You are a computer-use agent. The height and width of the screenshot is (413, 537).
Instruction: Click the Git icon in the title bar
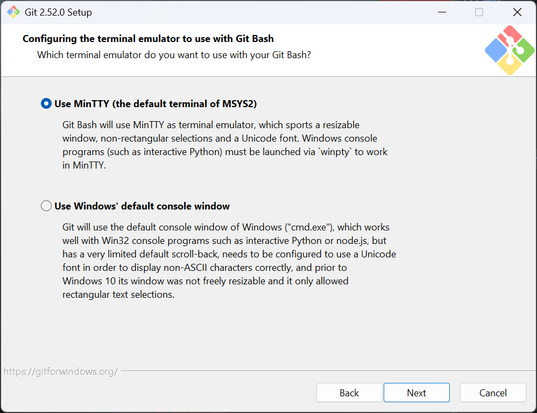pyautogui.click(x=13, y=12)
